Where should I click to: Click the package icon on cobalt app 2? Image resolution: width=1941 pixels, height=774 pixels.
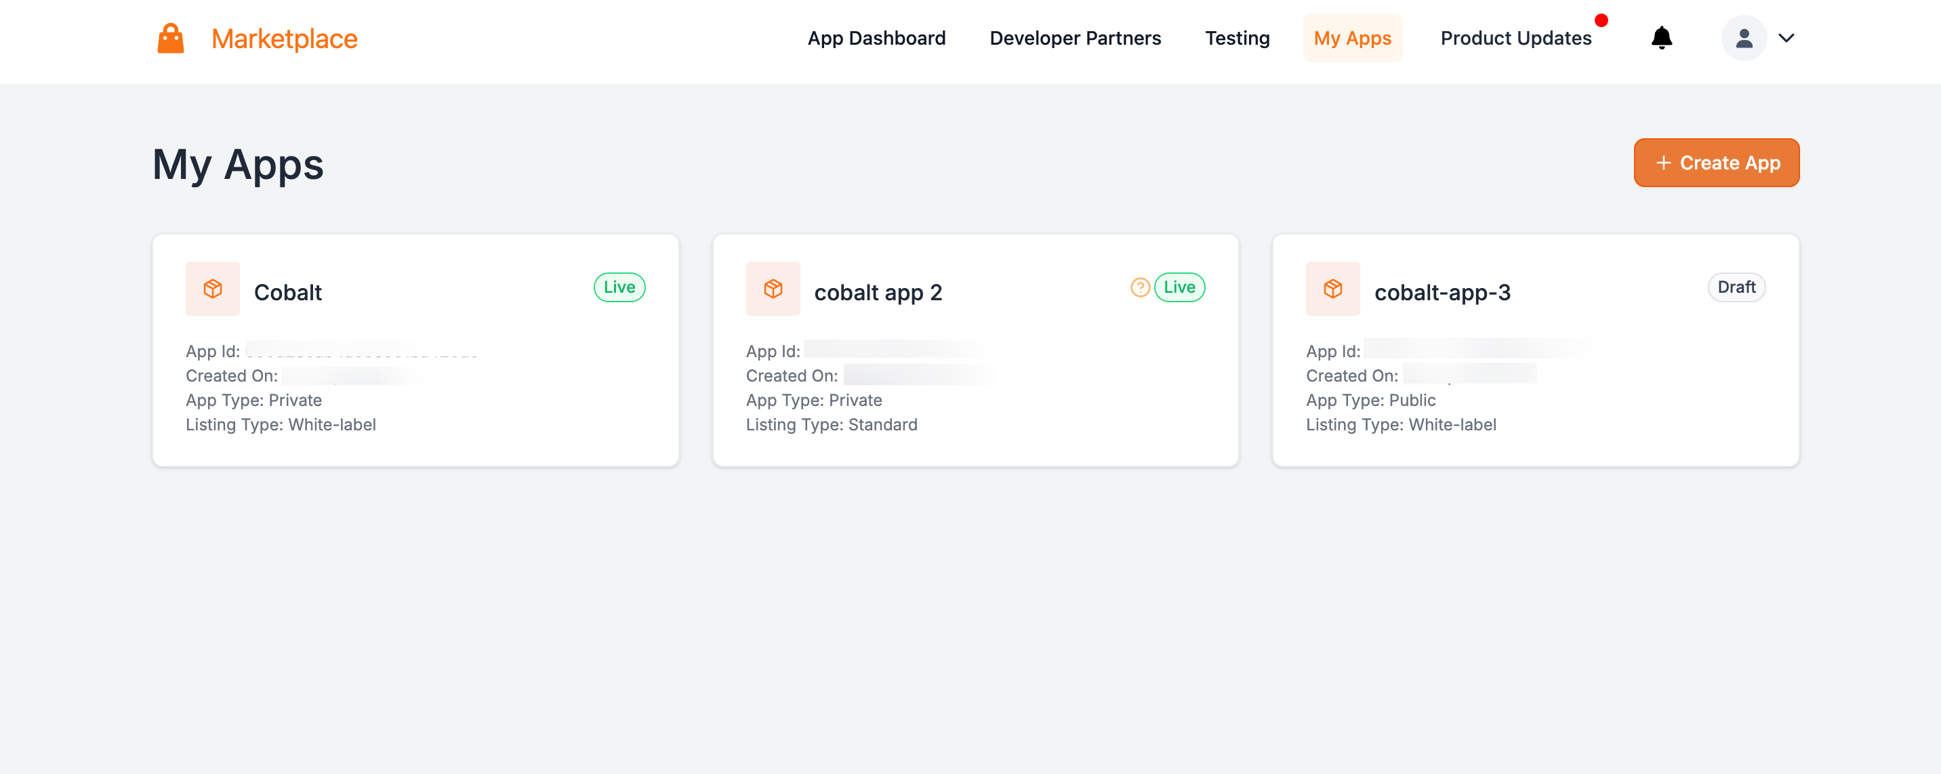tap(773, 288)
